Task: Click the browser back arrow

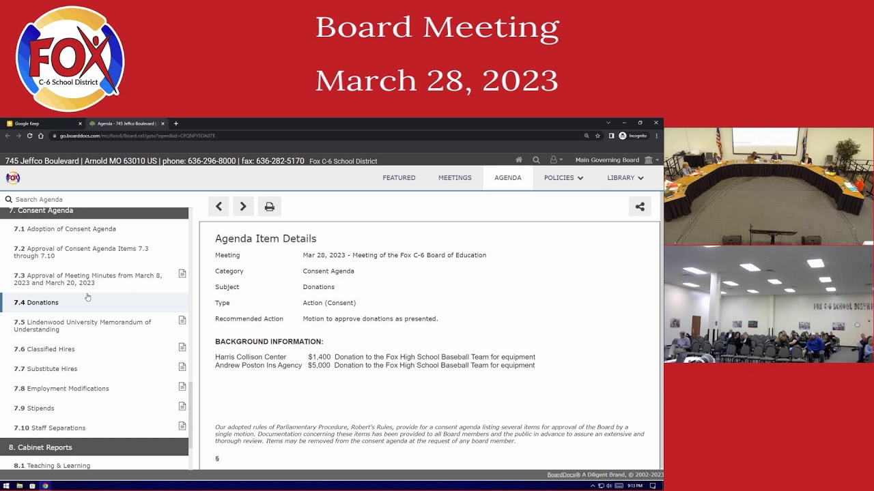Action: tap(8, 136)
